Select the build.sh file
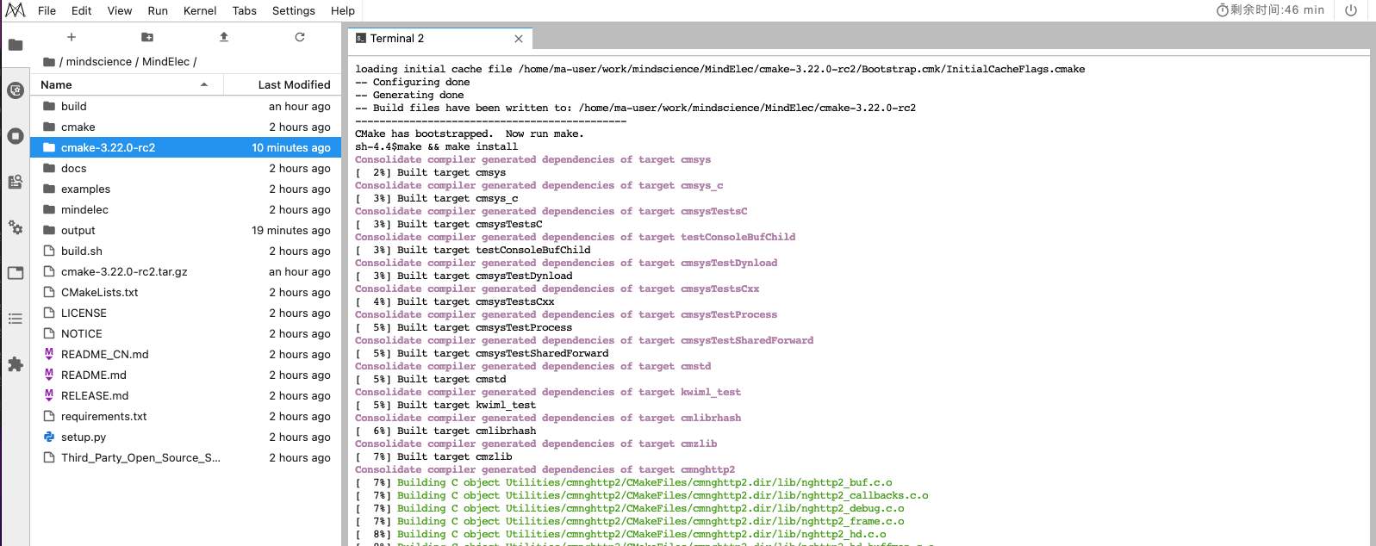The width and height of the screenshot is (1376, 546). click(186, 251)
